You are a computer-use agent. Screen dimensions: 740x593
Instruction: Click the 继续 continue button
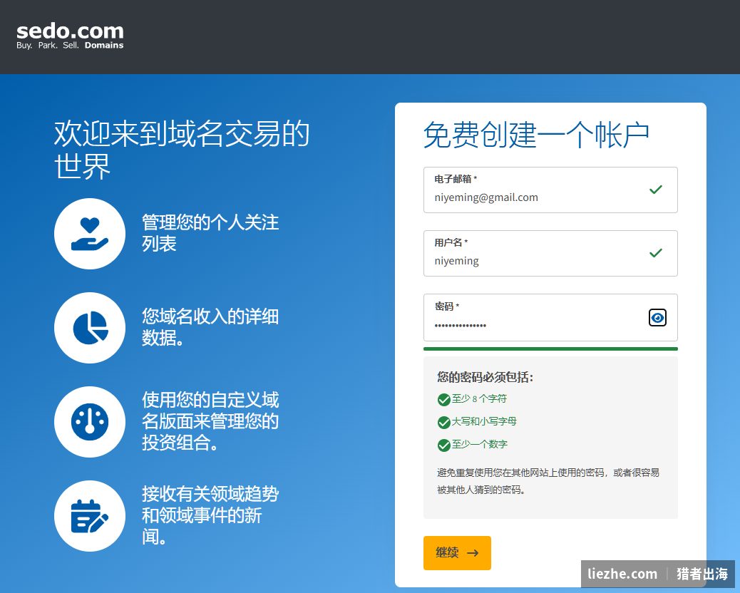457,553
